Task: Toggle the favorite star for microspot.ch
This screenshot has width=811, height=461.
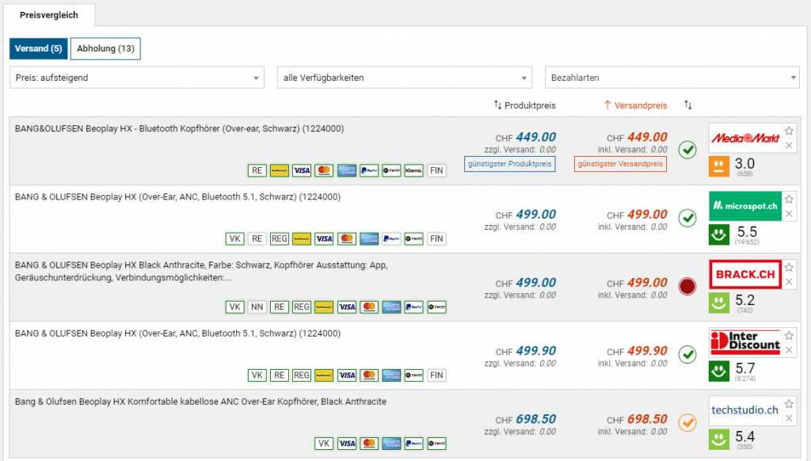Action: click(789, 199)
